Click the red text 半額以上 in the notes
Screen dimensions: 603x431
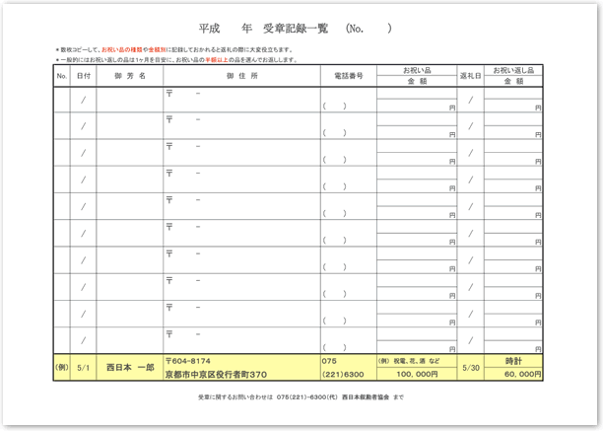pos(216,59)
